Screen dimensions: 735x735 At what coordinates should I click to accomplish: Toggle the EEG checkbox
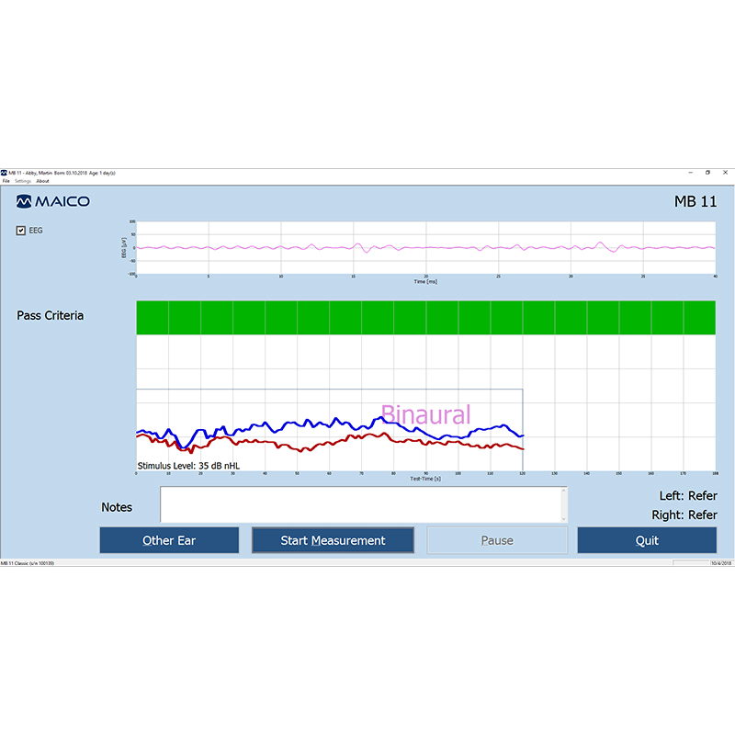pyautogui.click(x=21, y=231)
